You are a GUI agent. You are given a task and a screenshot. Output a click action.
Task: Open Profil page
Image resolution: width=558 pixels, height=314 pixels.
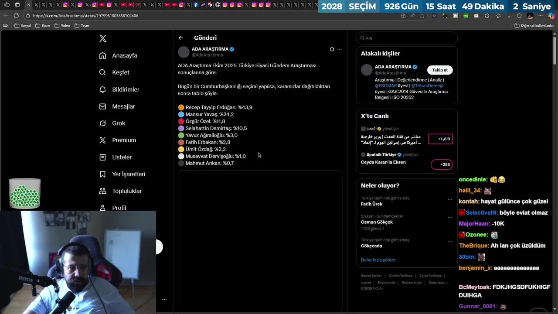pos(113,208)
